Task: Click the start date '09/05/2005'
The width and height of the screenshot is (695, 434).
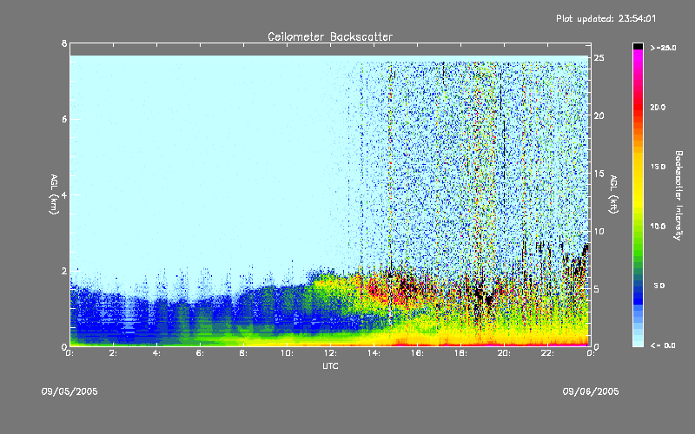Action: (x=69, y=391)
